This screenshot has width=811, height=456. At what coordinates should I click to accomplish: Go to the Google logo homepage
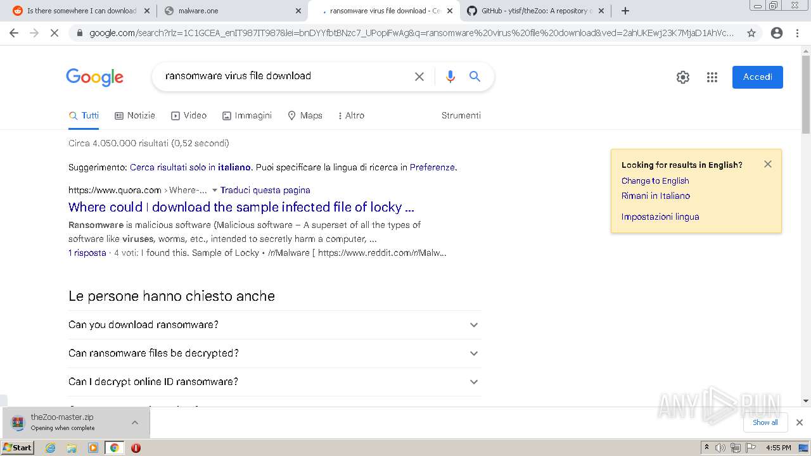point(94,77)
